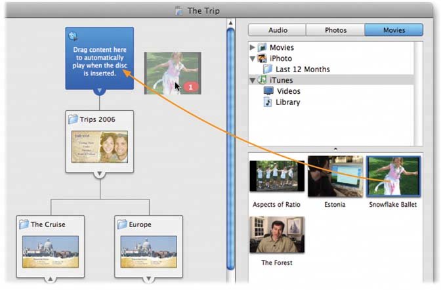The height and width of the screenshot is (290, 441).
Task: Click The Cruise folder icon
Action: [x=24, y=224]
